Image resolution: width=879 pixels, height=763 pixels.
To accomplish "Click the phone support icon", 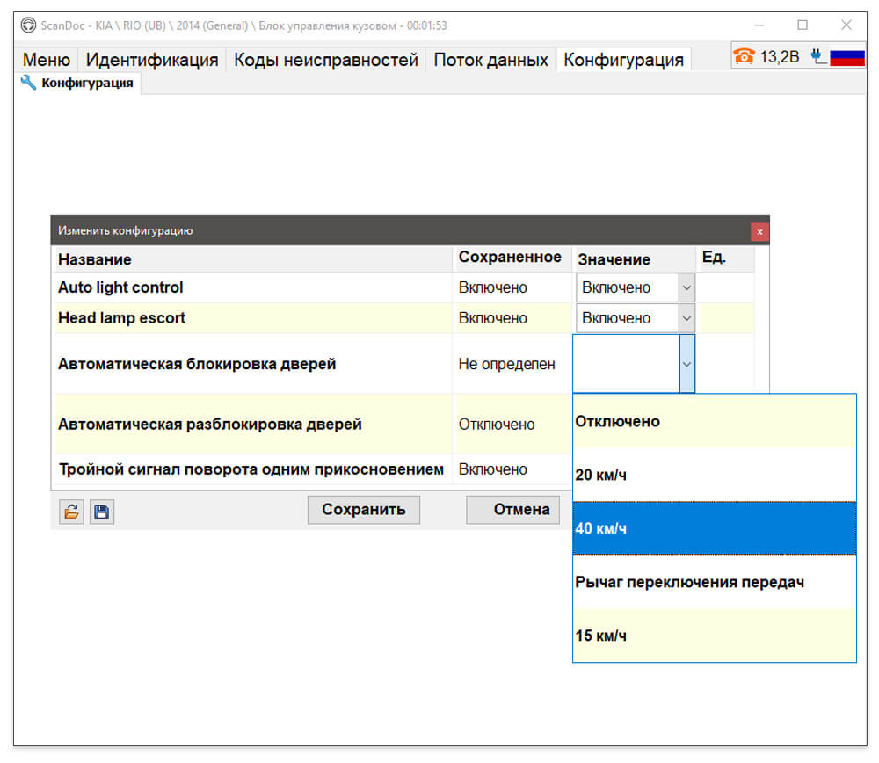I will coord(744,56).
